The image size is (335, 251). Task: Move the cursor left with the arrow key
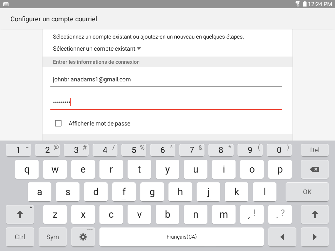tap(282, 237)
